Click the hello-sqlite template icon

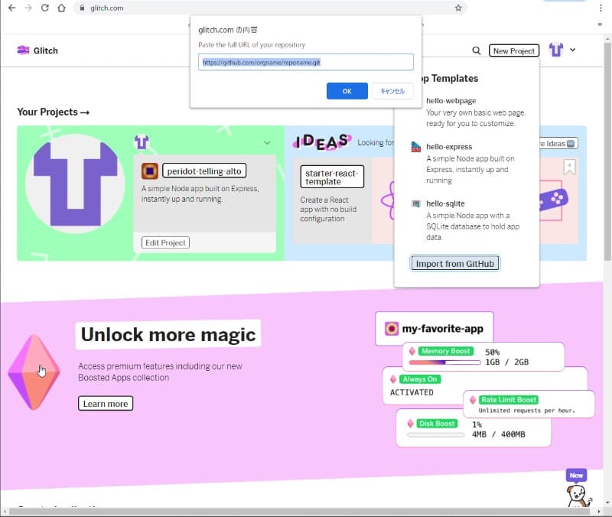[x=416, y=203]
